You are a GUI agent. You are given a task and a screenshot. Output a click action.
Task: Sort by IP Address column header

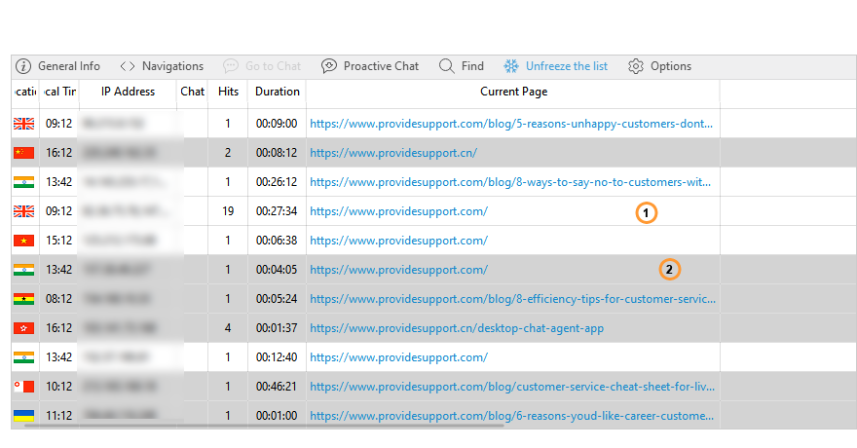click(x=128, y=93)
